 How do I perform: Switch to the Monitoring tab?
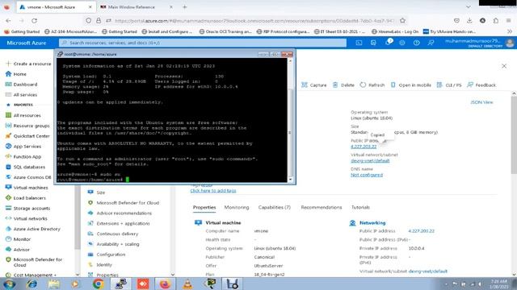point(237,208)
